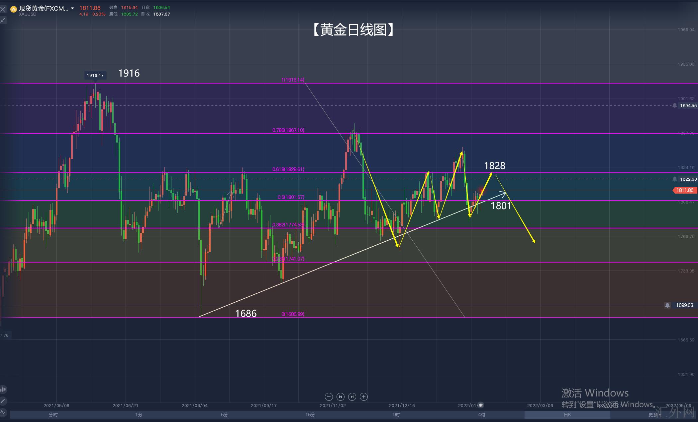Toggle the 1822.60 price alert bell
This screenshot has height=422, width=698.
(x=674, y=179)
